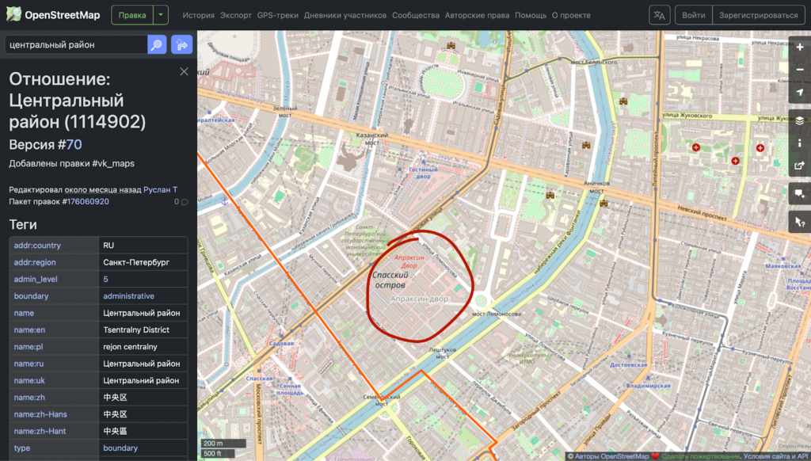Click the search magnifier button
The height and width of the screenshot is (461, 811).
(157, 45)
